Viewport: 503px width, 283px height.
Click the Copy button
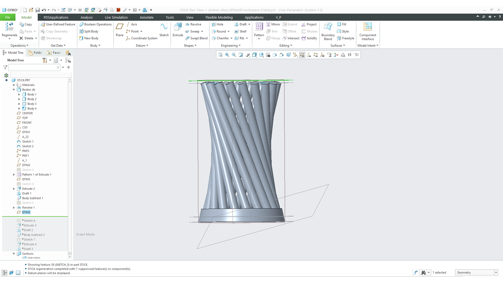point(26,24)
